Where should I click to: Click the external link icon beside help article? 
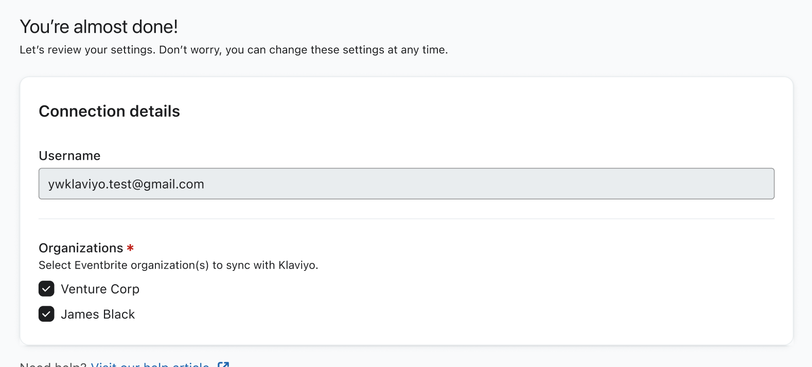(223, 364)
